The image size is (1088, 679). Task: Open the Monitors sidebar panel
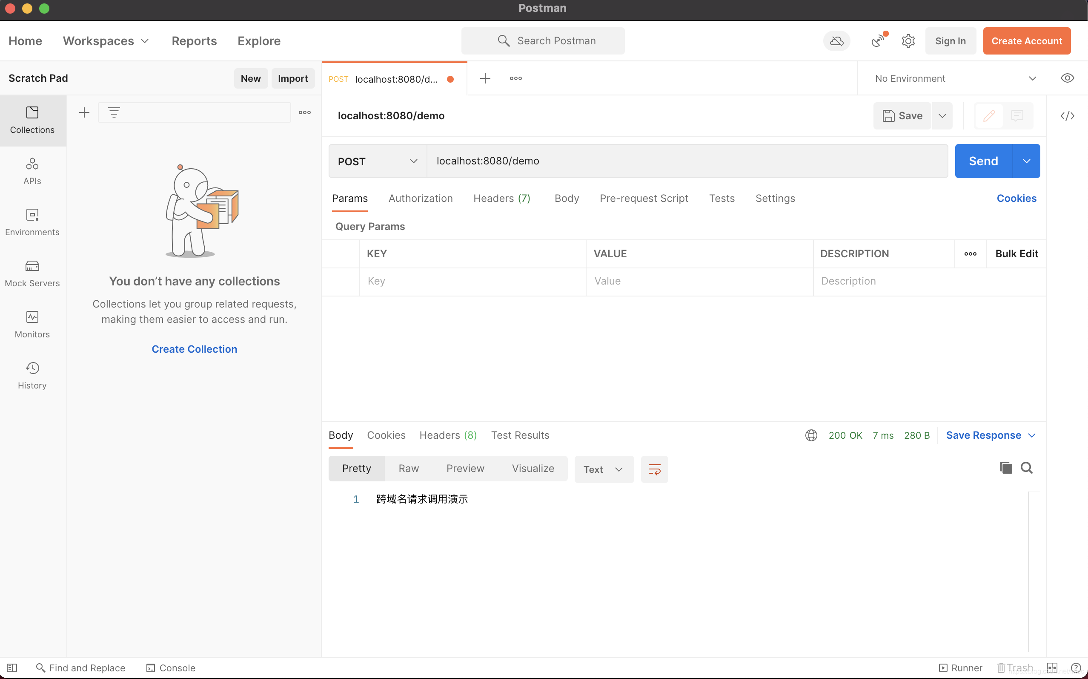pyautogui.click(x=32, y=325)
